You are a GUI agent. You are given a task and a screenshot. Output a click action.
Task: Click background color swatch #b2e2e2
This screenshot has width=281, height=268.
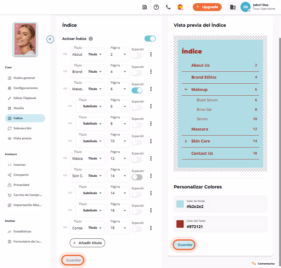(180, 204)
